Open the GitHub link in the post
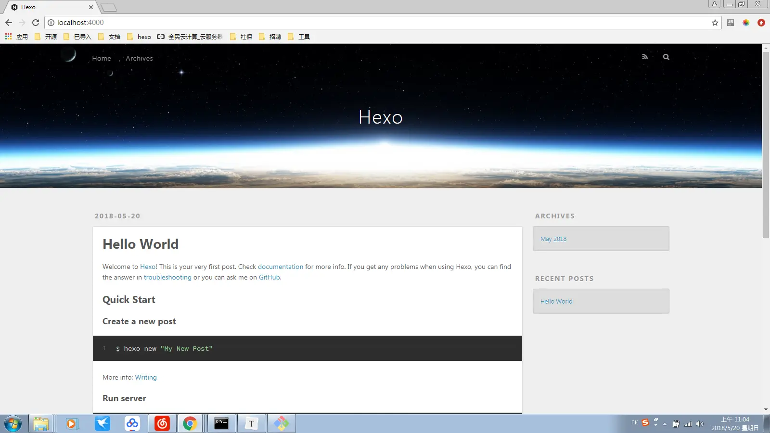 [x=269, y=277]
